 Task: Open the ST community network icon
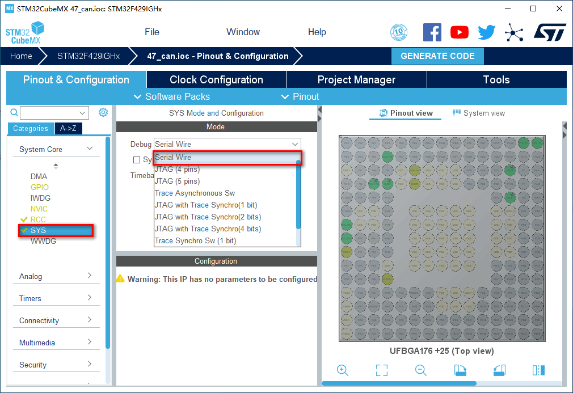(x=514, y=32)
